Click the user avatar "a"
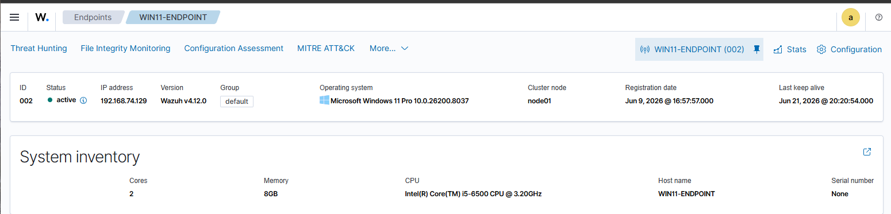The image size is (891, 214). [851, 17]
